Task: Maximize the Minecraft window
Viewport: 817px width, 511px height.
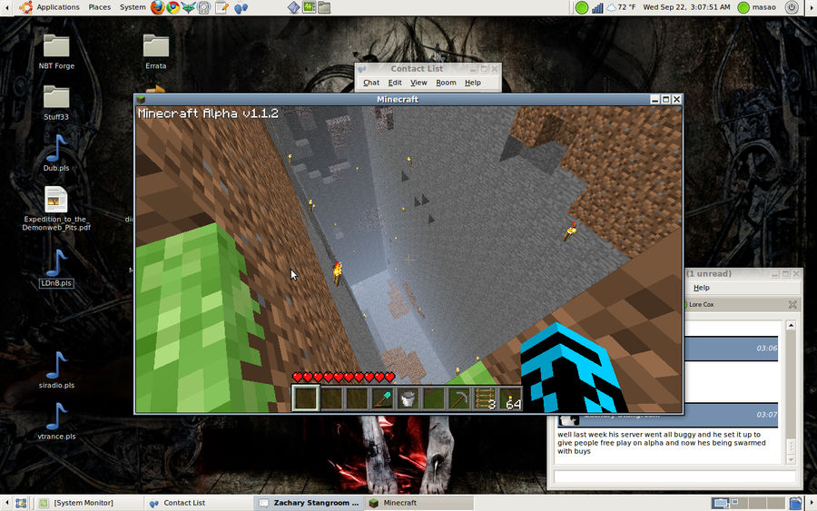Action: coord(666,100)
